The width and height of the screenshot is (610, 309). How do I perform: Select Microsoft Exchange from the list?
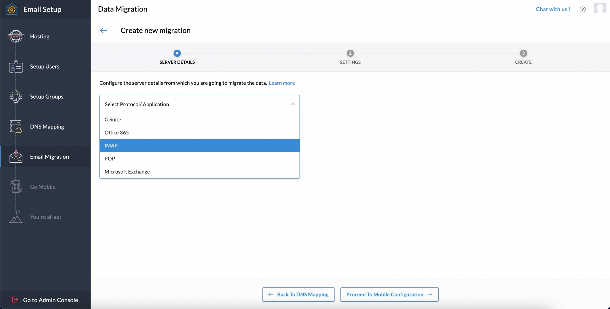(199, 171)
